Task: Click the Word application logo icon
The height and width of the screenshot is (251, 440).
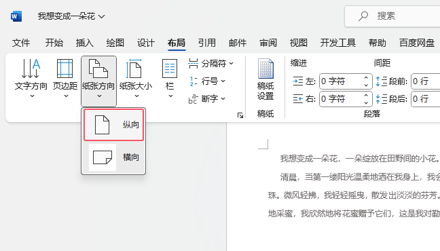Action: (x=16, y=16)
